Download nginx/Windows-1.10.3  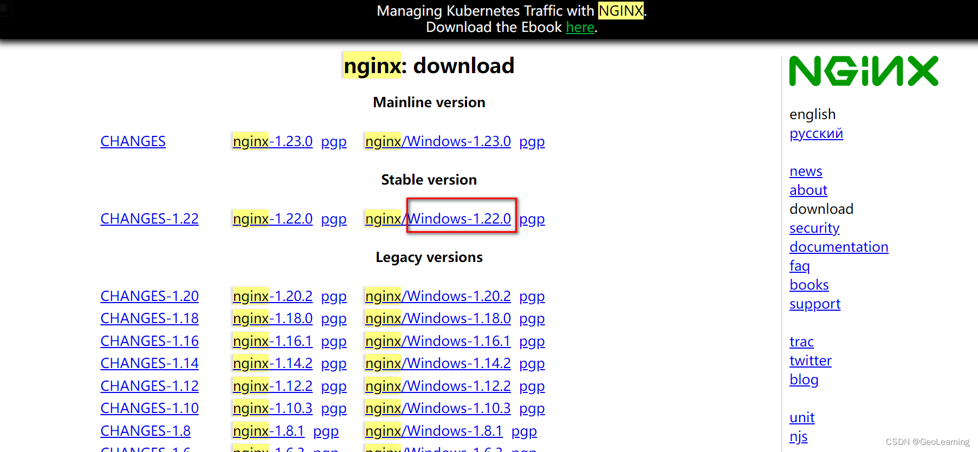(x=438, y=408)
